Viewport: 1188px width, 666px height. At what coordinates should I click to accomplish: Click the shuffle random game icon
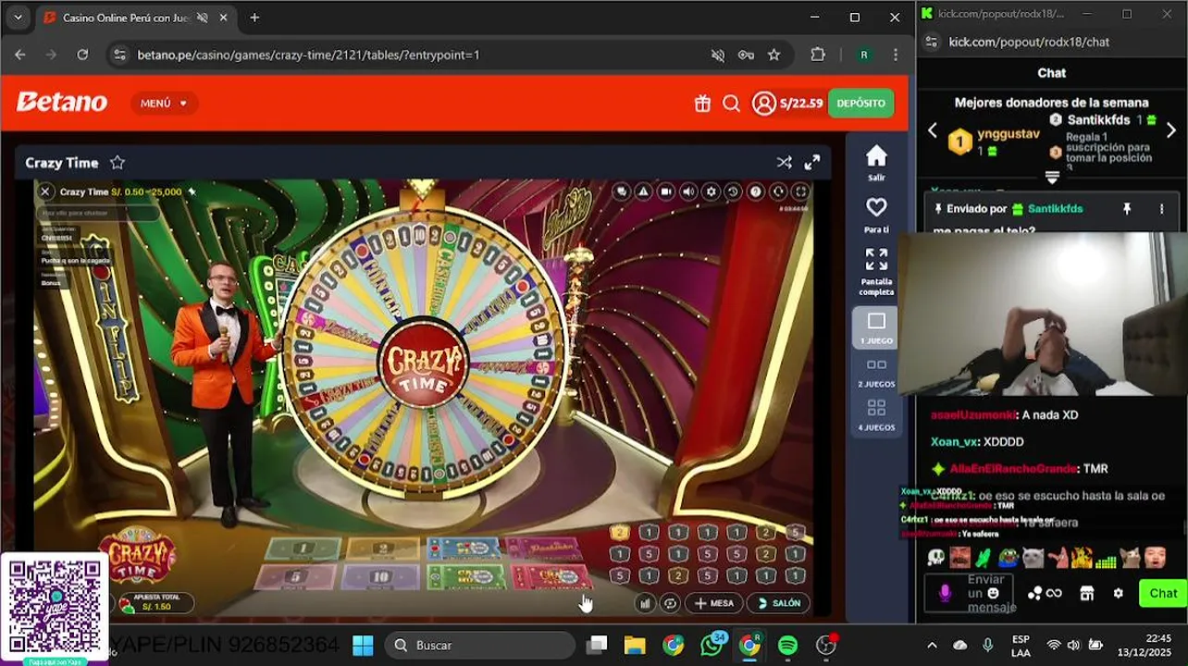coord(784,163)
